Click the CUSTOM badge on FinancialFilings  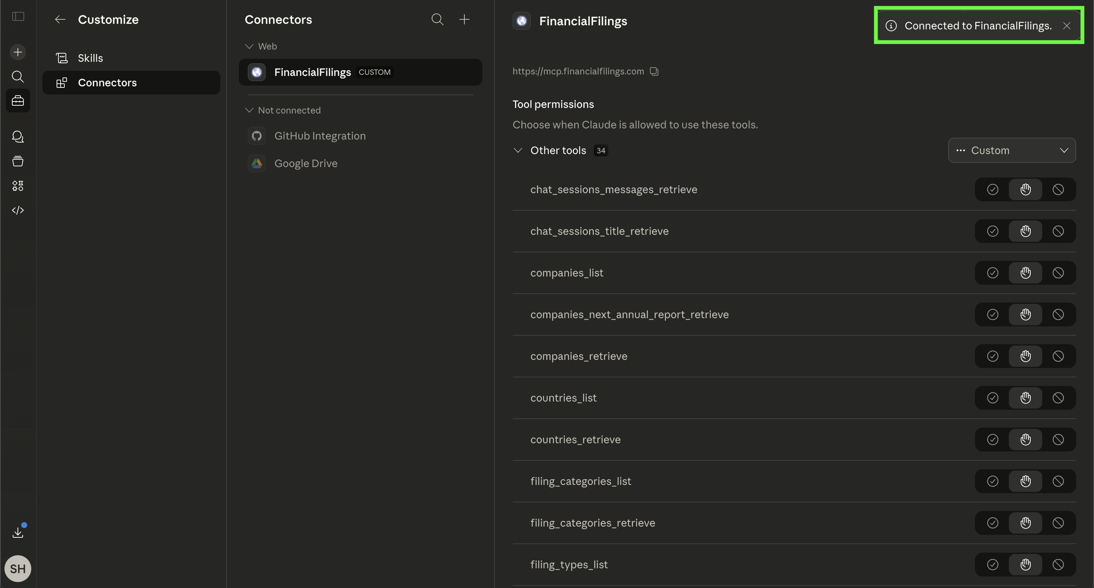click(375, 72)
